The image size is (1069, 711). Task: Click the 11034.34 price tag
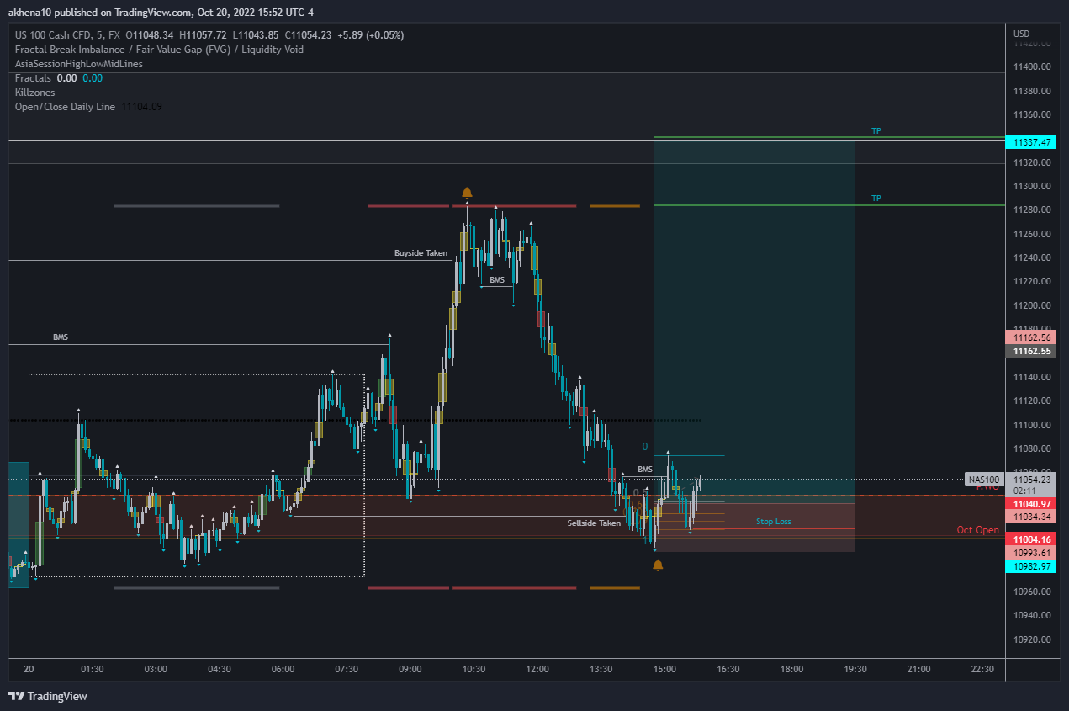1030,517
